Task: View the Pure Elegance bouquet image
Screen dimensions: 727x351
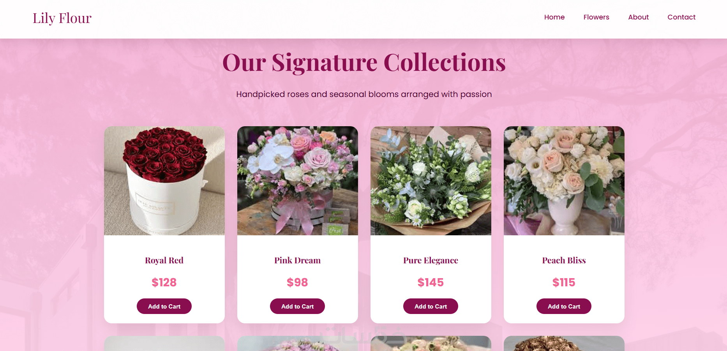Action: 431,181
